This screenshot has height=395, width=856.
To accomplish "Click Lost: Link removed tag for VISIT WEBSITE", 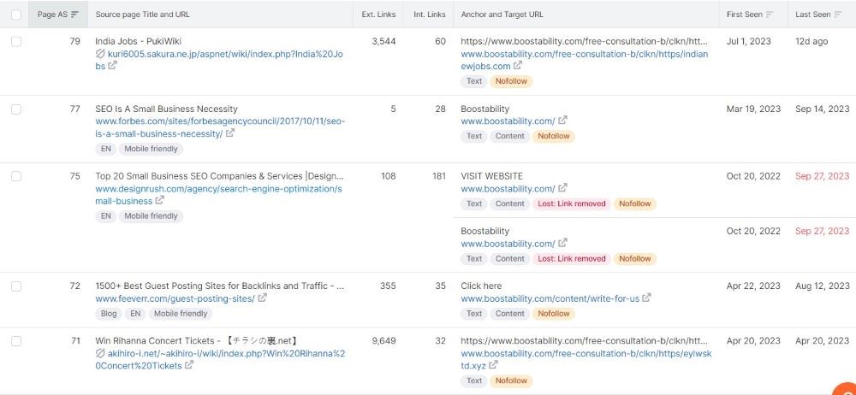I will click(x=572, y=203).
